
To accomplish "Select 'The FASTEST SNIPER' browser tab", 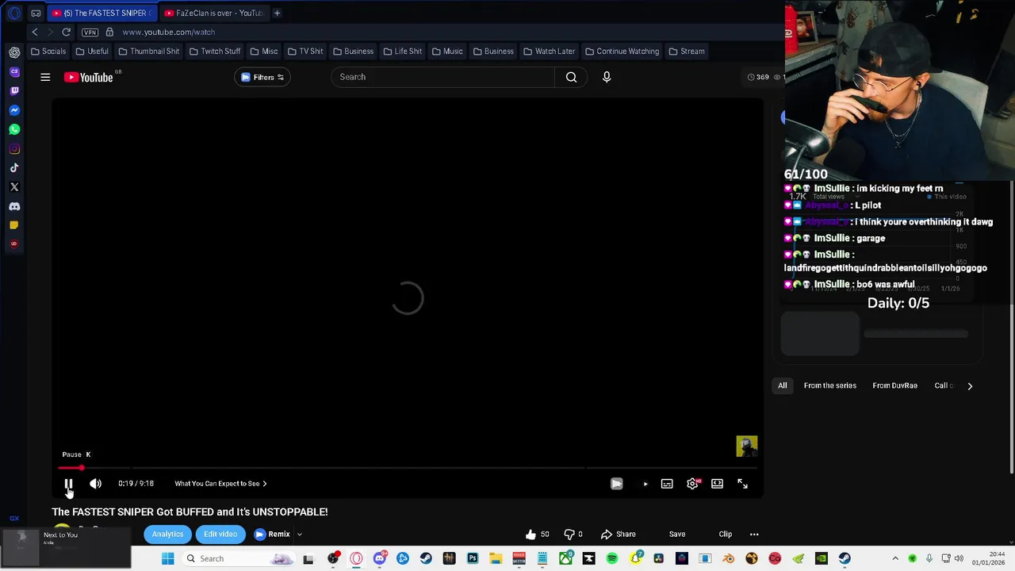I will coord(101,13).
